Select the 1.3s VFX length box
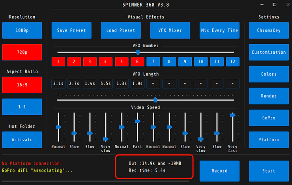This screenshot has width=292, height=185. click(122, 84)
